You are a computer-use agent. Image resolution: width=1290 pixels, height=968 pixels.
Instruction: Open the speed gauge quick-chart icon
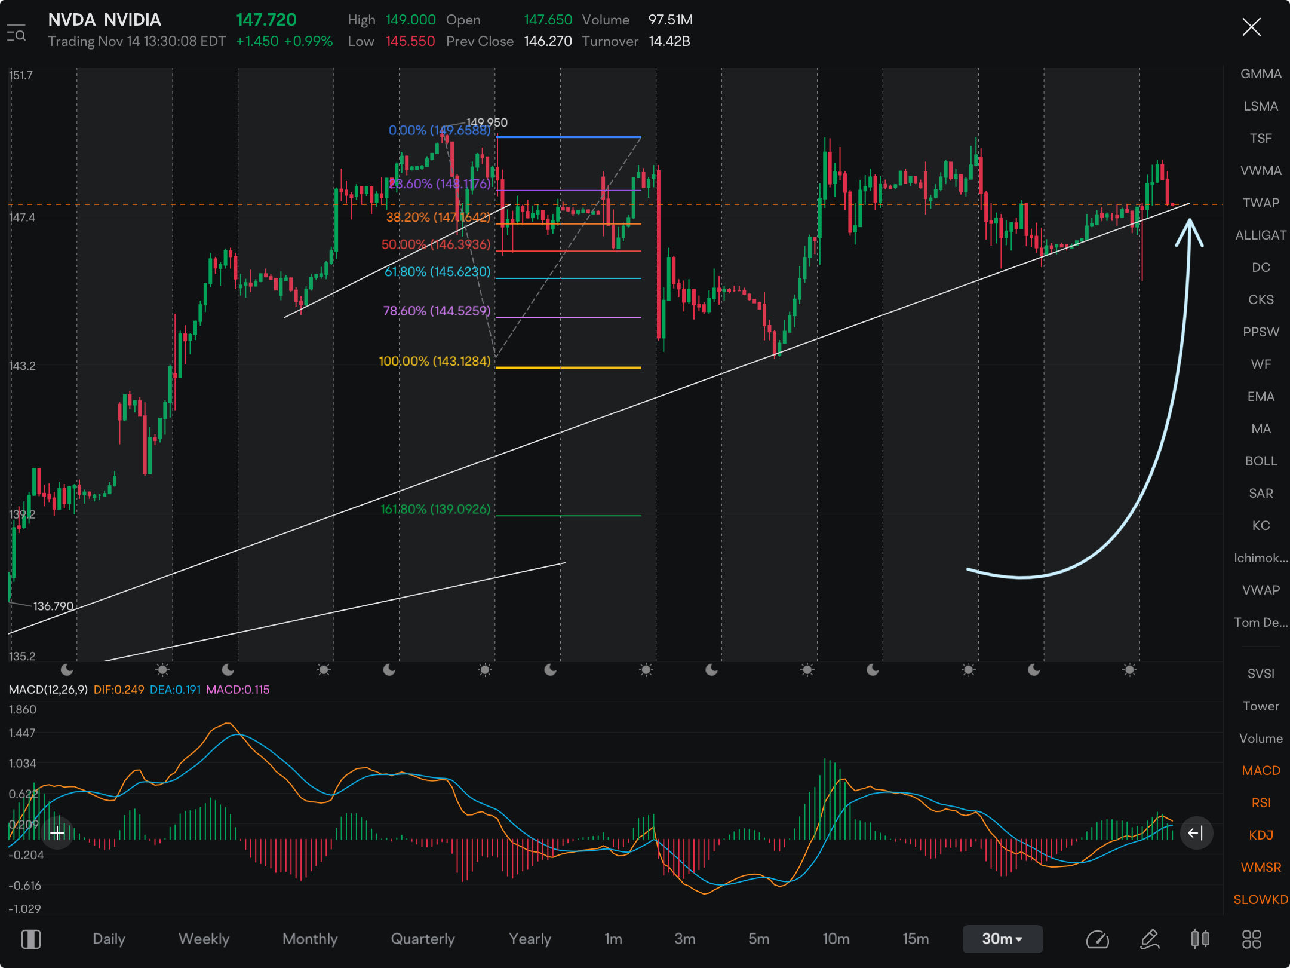pos(1097,939)
